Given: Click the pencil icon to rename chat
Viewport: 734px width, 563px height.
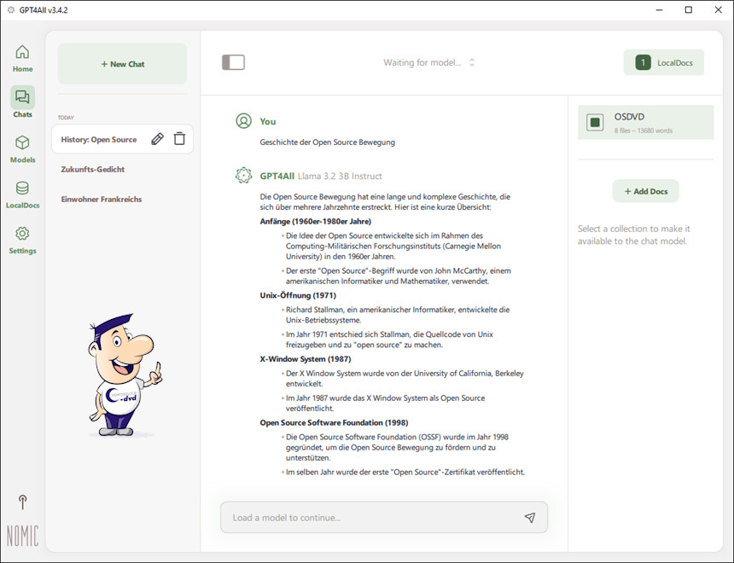Looking at the screenshot, I should tap(157, 139).
